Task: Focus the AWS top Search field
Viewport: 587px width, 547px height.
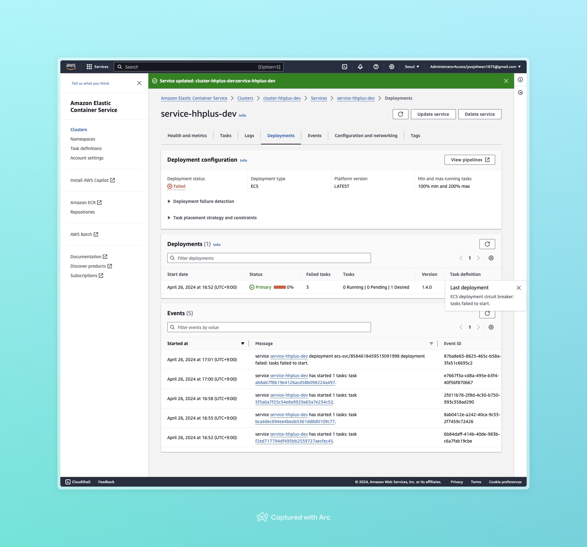Action: tap(199, 67)
